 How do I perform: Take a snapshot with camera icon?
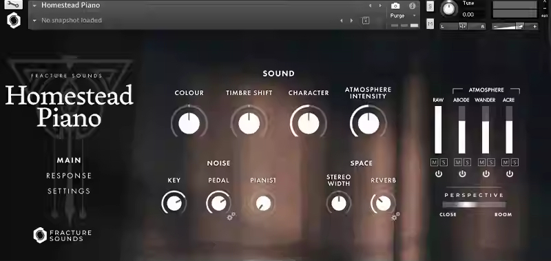click(x=395, y=6)
